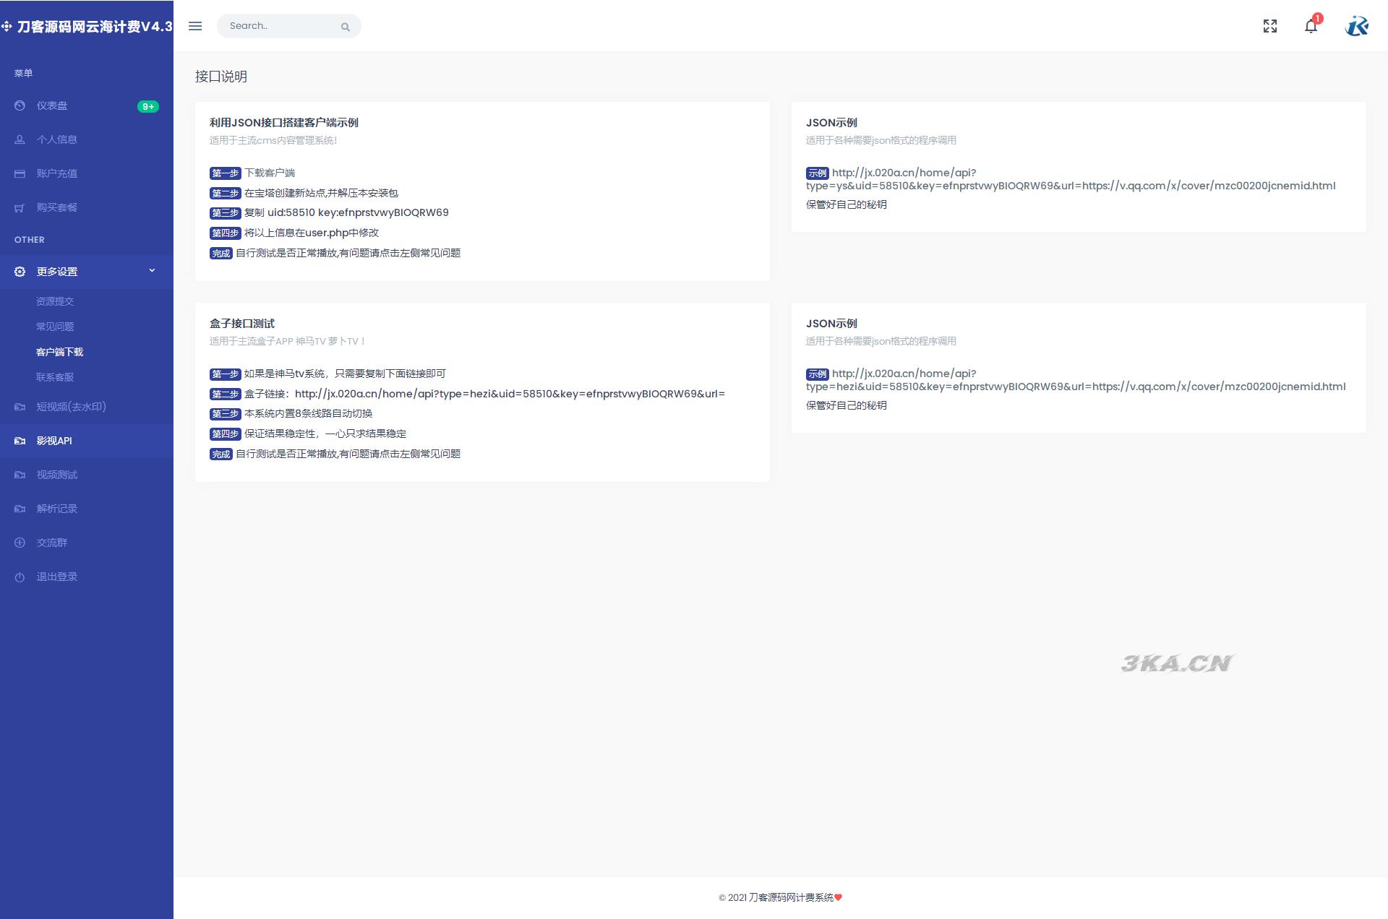Expand the sidebar navigation menu
Viewport: 1388px width, 919px height.
click(x=195, y=25)
